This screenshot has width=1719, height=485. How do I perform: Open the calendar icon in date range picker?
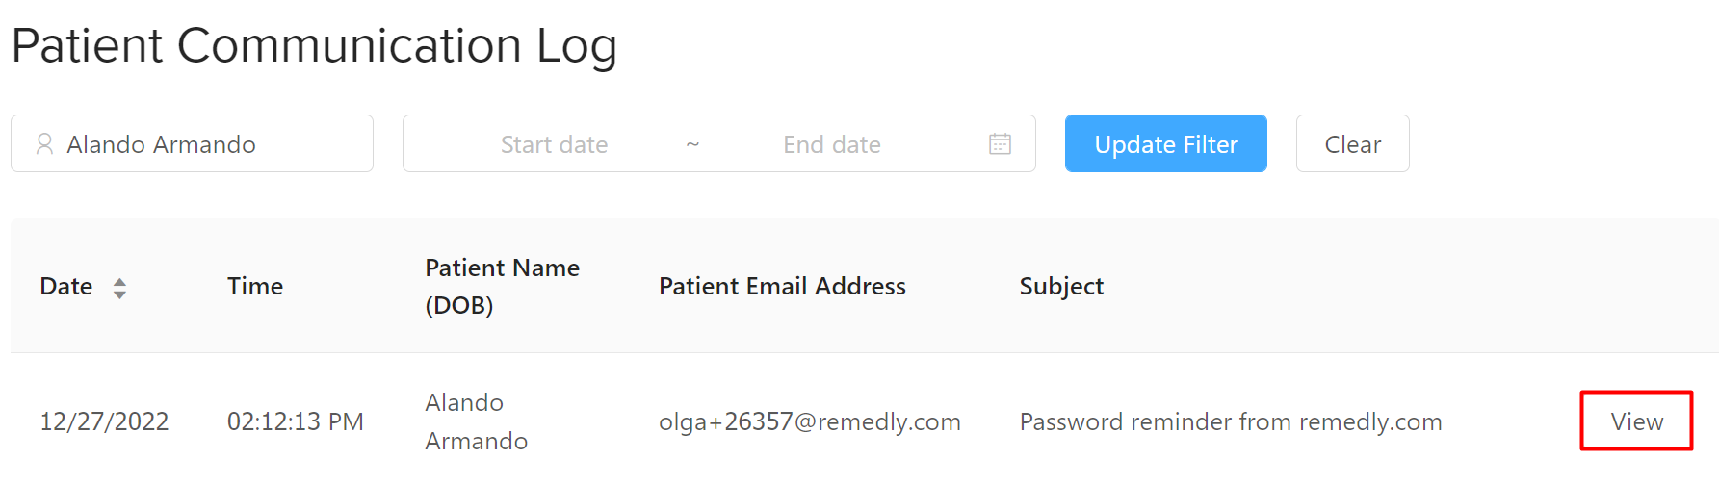point(1000,144)
